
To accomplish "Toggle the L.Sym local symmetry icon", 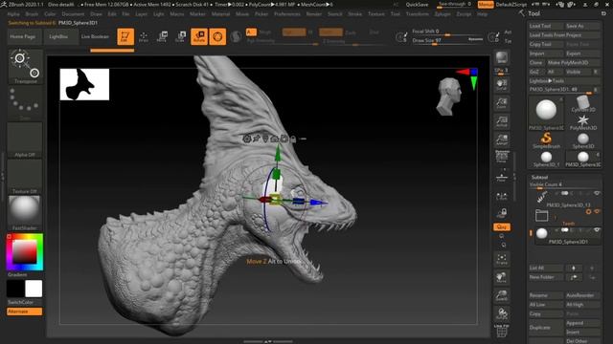I will [502, 196].
